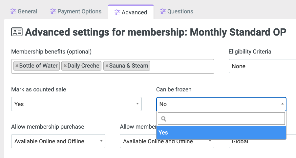Remove the Daily Creche benefit

[65, 66]
